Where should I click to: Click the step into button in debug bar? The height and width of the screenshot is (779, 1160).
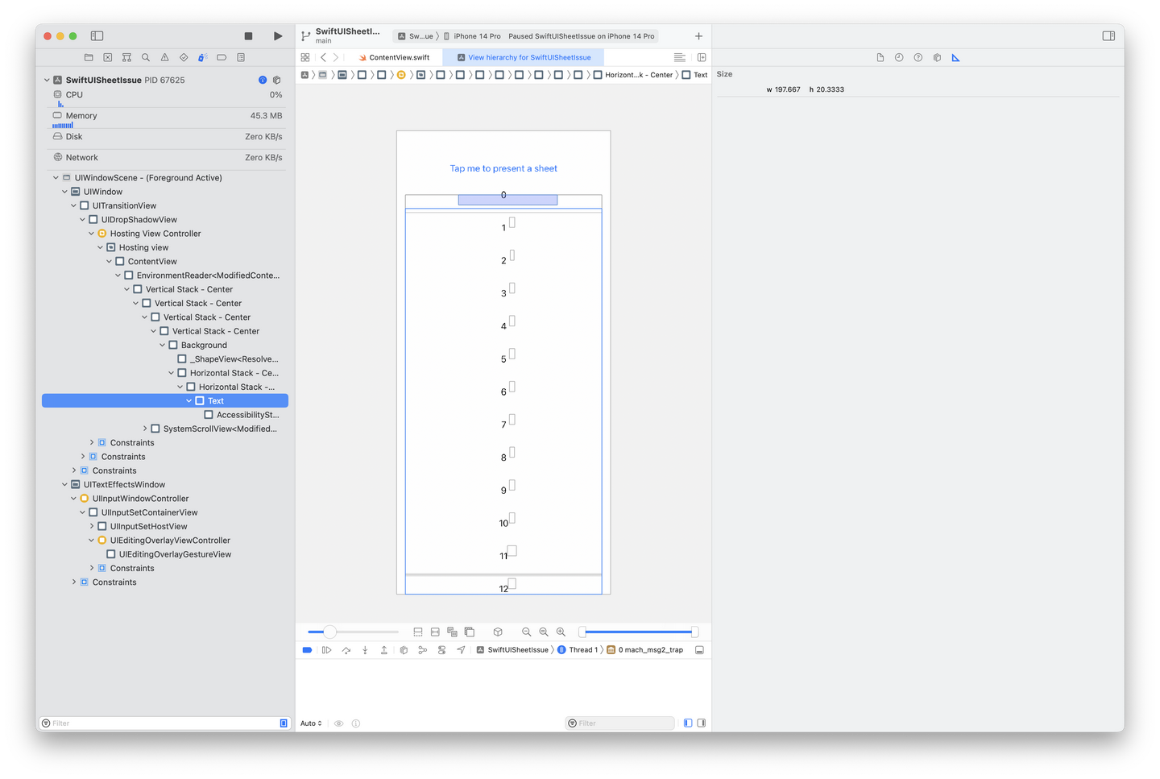click(365, 649)
